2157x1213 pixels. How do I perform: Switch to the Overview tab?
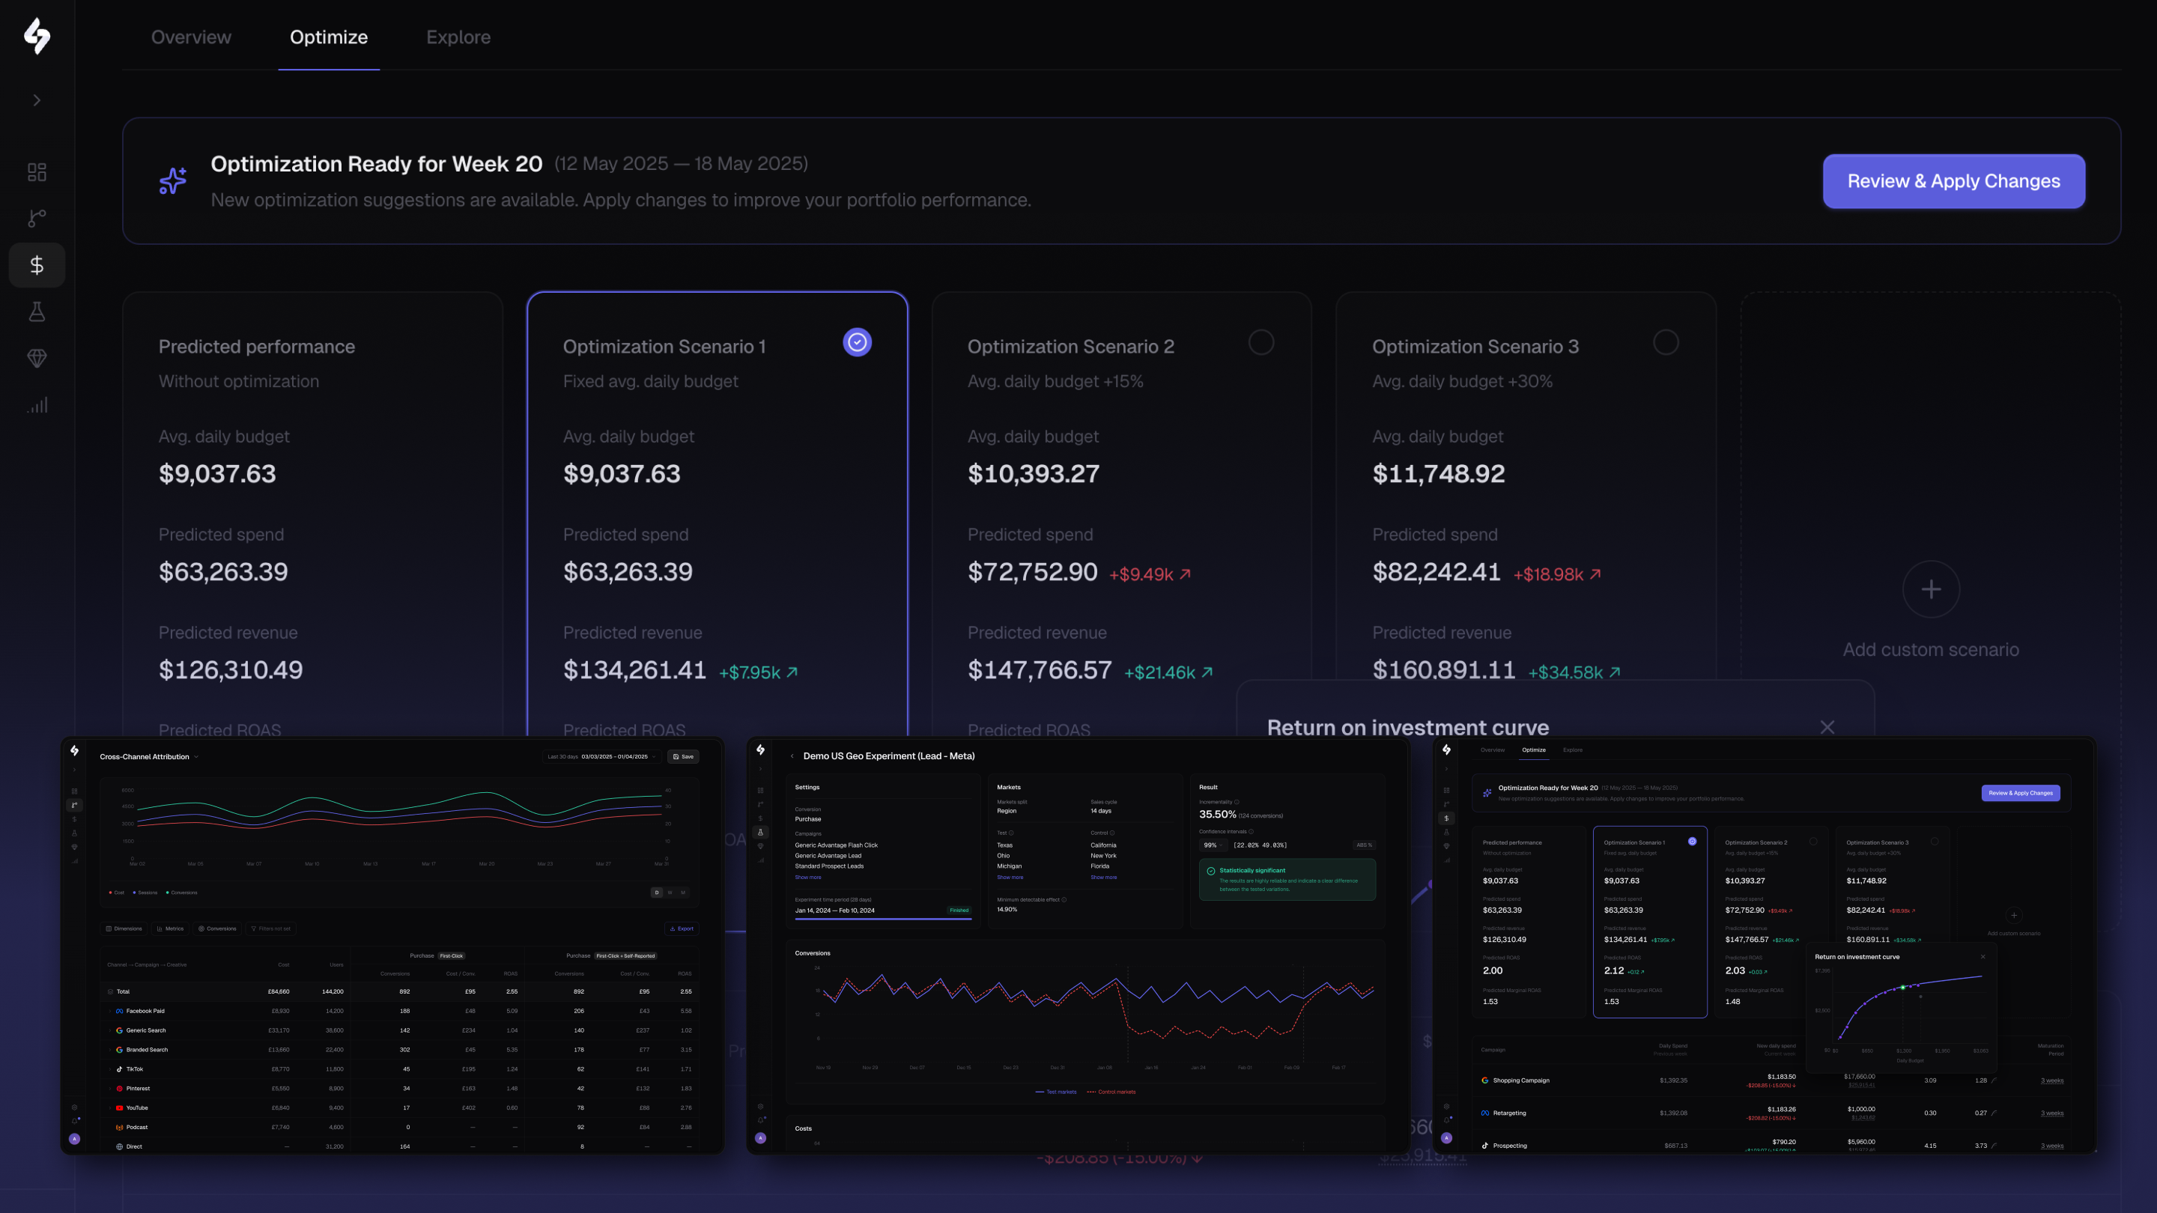click(191, 37)
